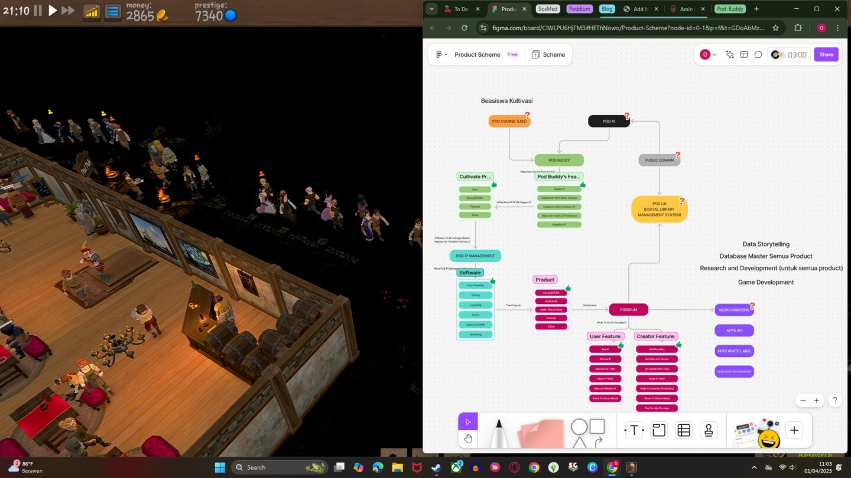The image size is (851, 478).
Task: Open the Pod-Buddy tab group
Action: (729, 9)
